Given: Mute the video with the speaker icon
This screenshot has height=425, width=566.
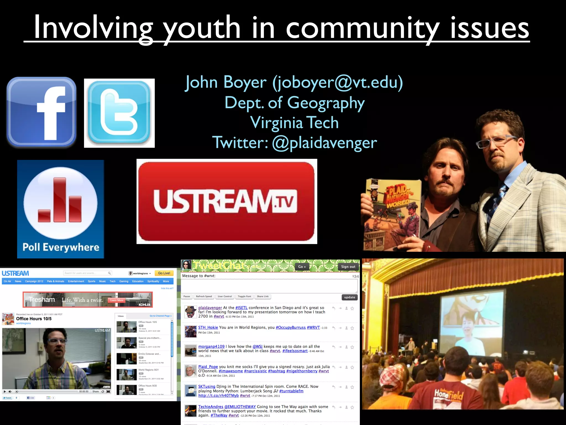Looking at the screenshot, I should tap(10, 392).
